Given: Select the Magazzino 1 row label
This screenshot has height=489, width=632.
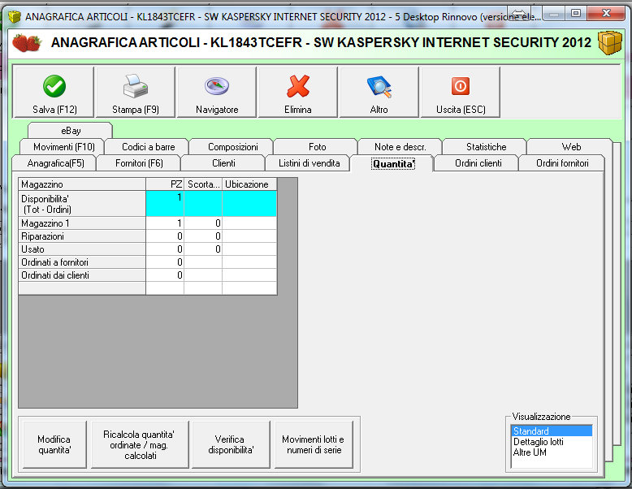Looking at the screenshot, I should pyautogui.click(x=82, y=223).
